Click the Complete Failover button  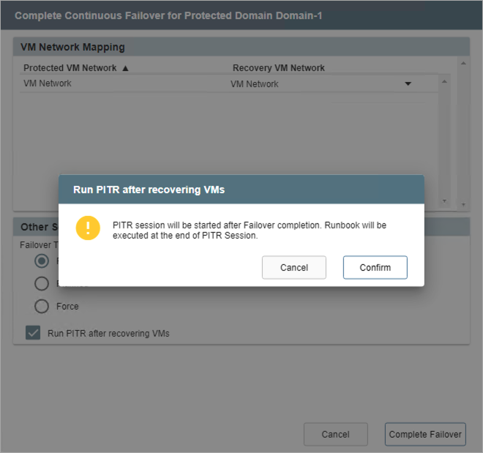[x=425, y=434]
